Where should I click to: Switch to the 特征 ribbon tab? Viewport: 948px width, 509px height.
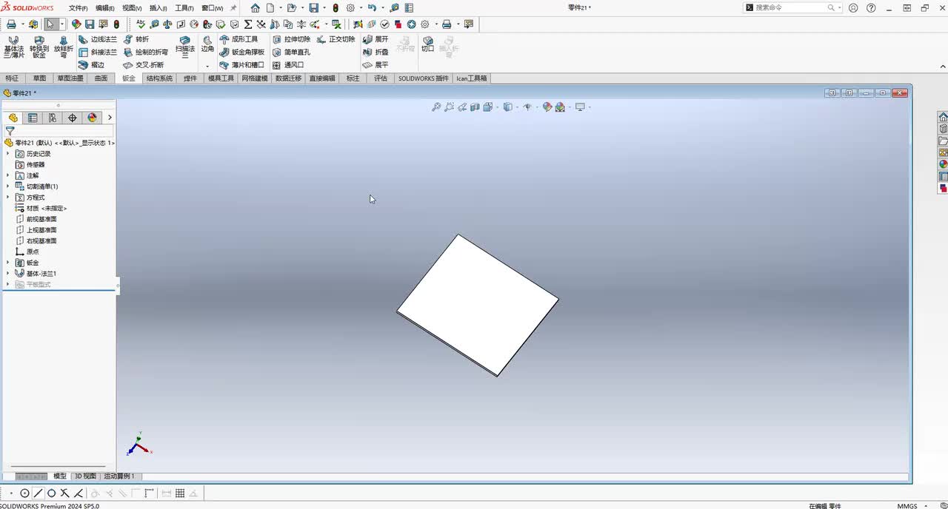[12, 78]
